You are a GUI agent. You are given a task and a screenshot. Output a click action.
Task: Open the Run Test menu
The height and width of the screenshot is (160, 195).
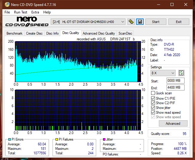click(21, 12)
